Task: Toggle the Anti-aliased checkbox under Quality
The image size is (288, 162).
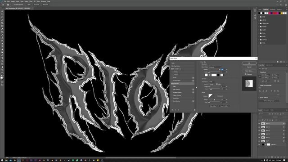Action: (x=216, y=96)
